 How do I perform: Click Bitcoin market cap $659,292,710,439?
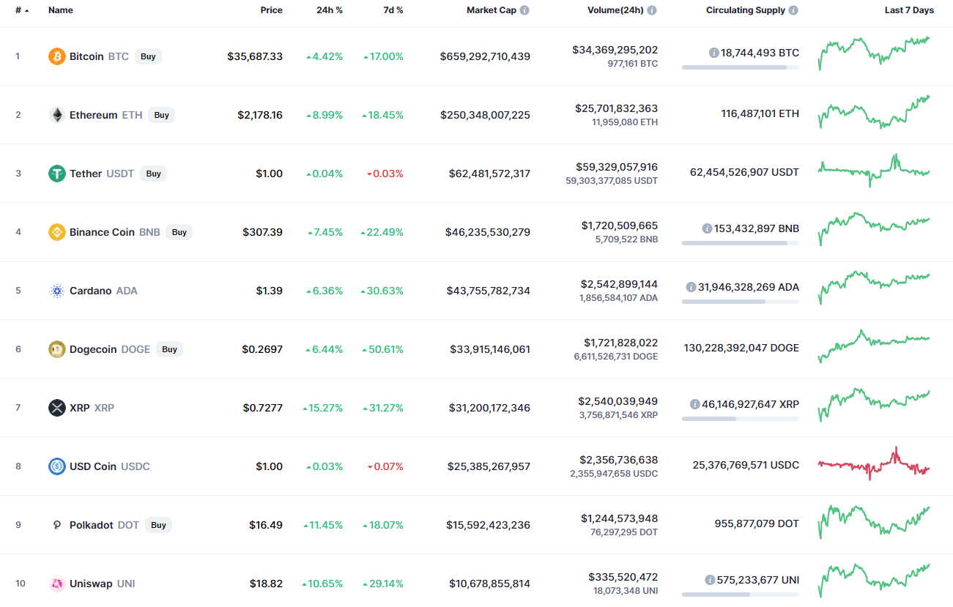(485, 56)
